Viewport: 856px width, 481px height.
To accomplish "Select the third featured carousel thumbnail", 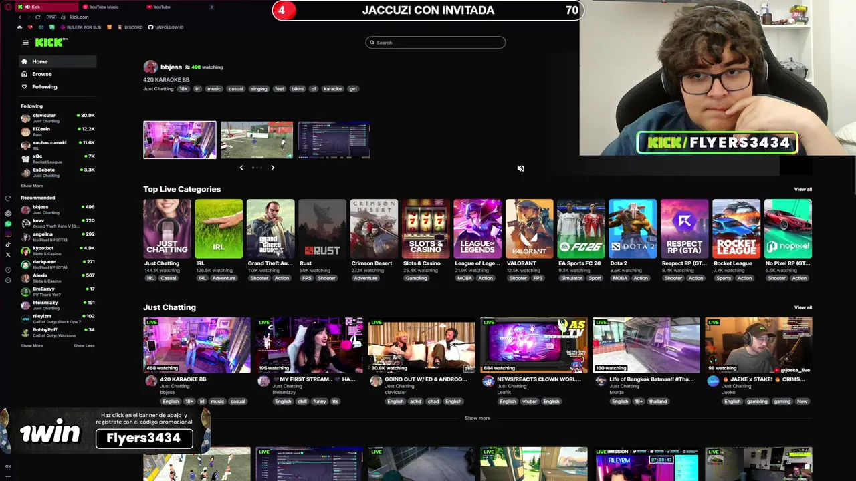I will [334, 140].
